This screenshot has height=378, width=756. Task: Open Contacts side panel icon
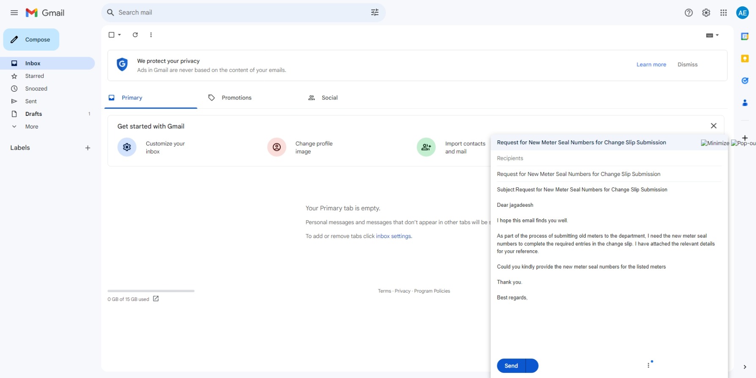click(745, 103)
